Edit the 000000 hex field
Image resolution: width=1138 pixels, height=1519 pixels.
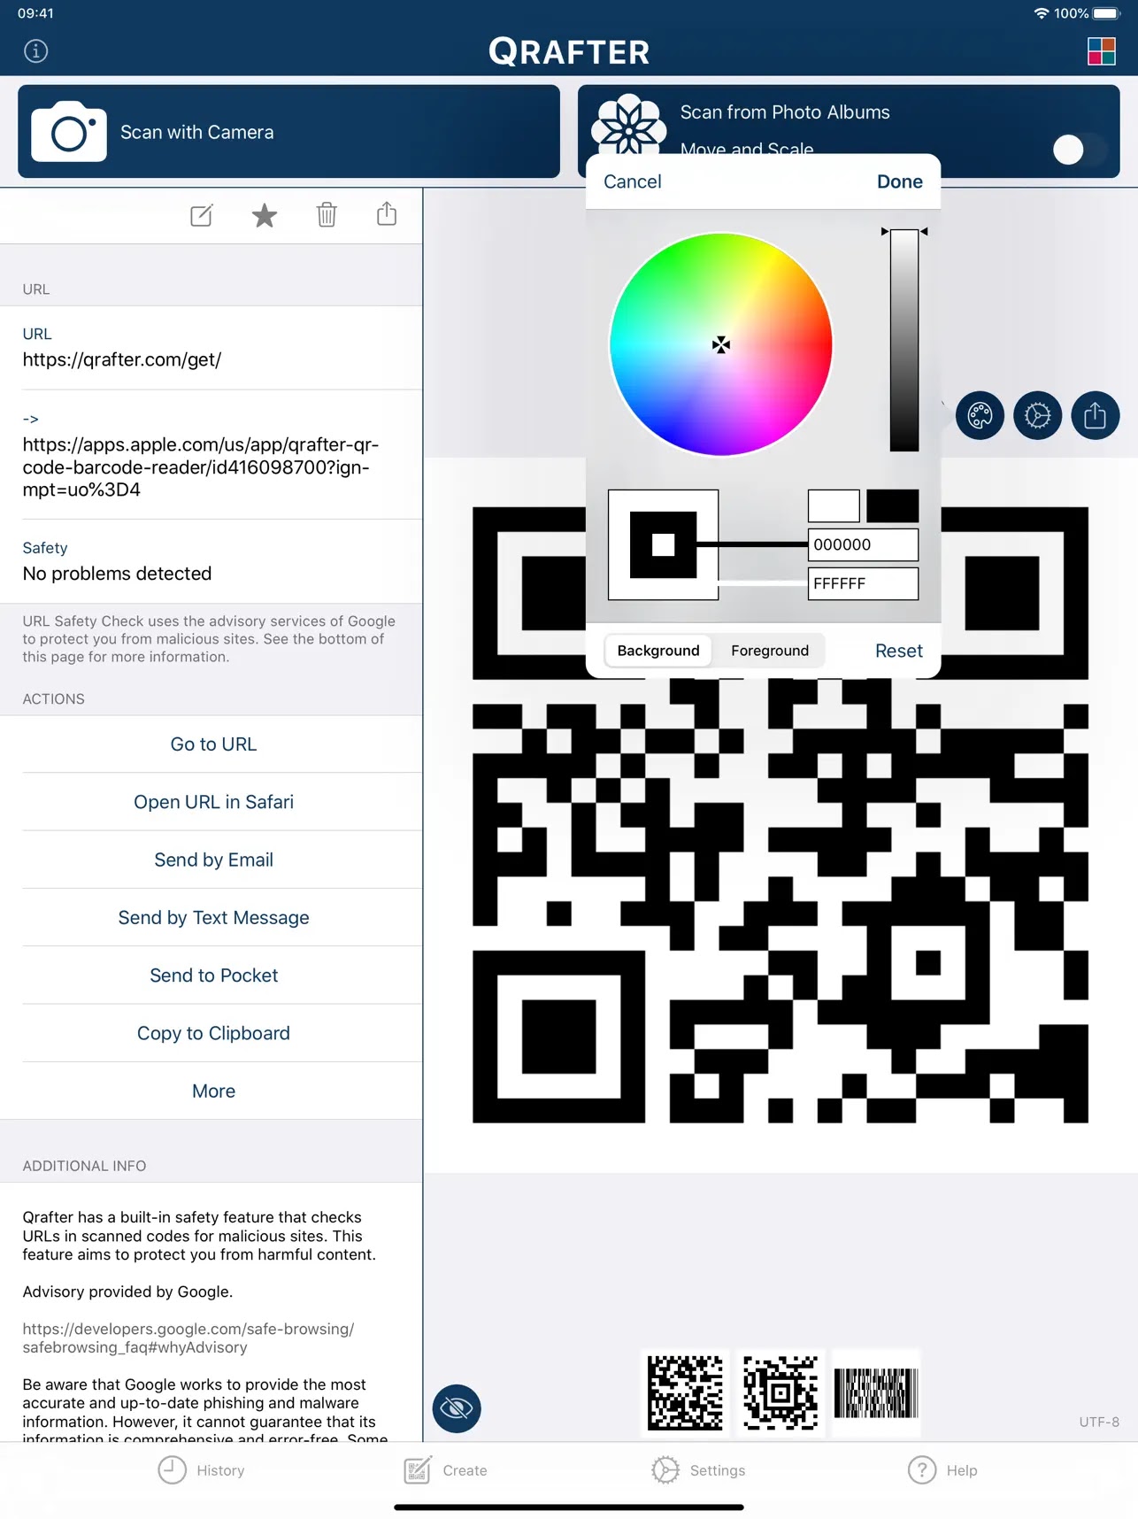coord(863,544)
